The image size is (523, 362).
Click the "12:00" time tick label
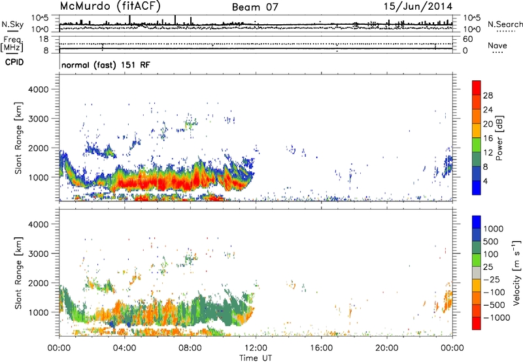[256, 348]
